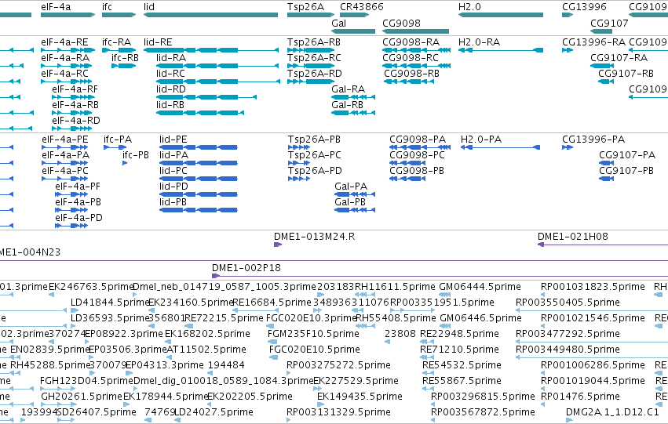The width and height of the screenshot is (668, 424).
Task: Select EST RE22948.5prime
Action: click(x=459, y=334)
